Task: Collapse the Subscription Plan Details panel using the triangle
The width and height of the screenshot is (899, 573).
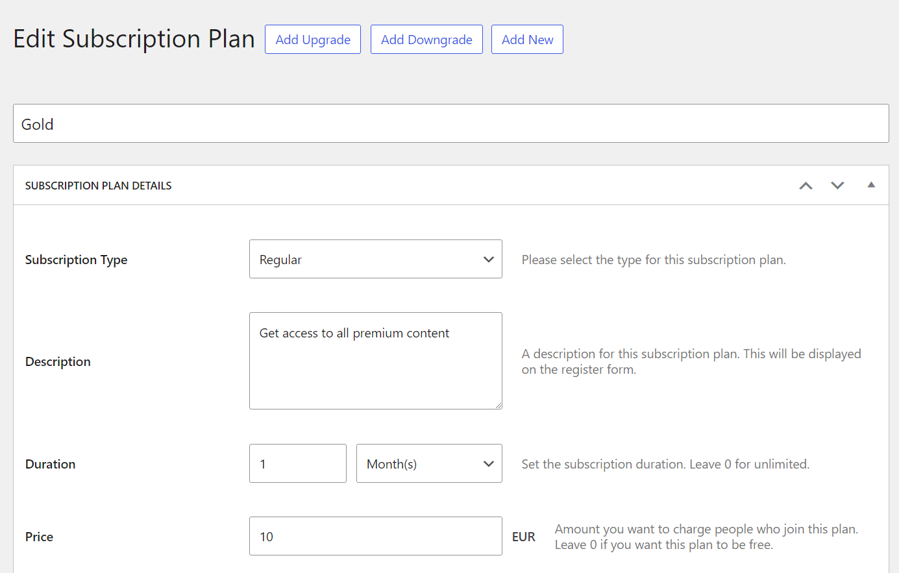Action: coord(871,185)
